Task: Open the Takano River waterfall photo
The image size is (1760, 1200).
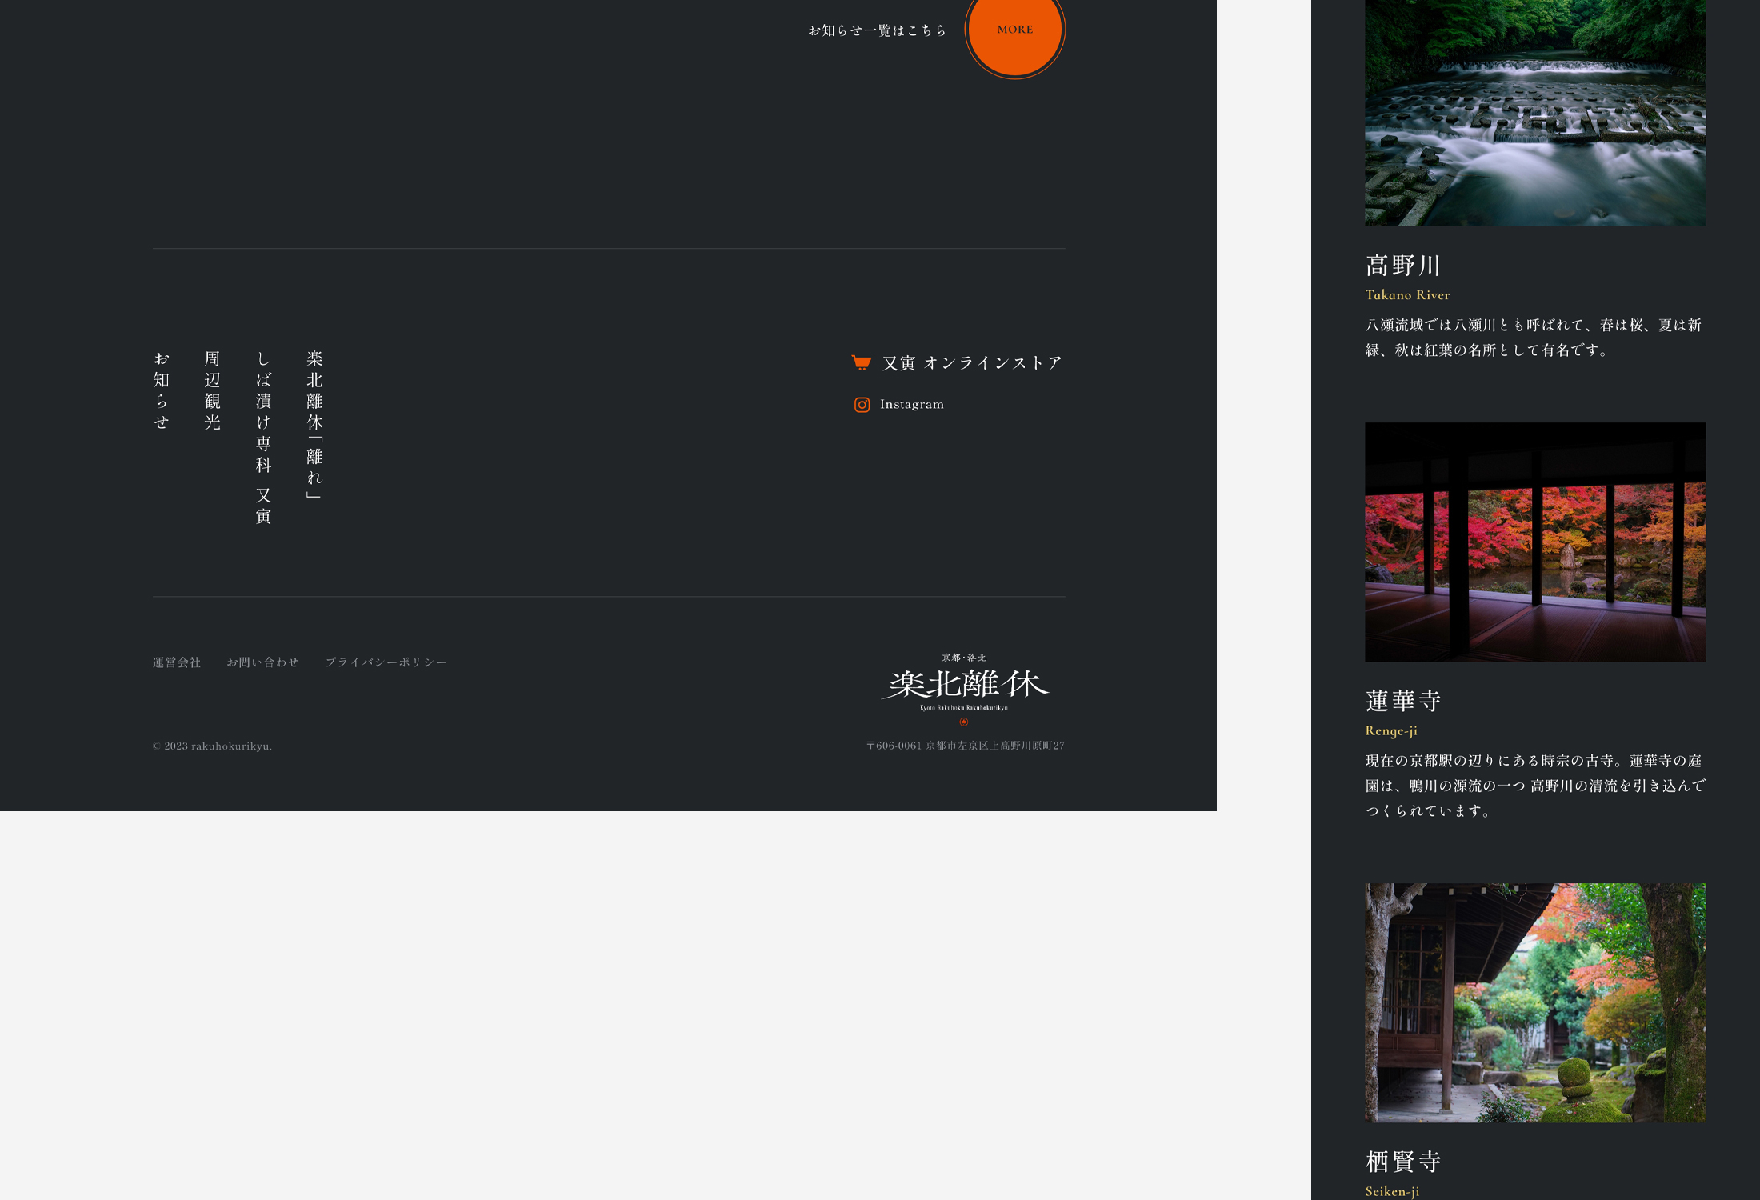Action: (1534, 112)
